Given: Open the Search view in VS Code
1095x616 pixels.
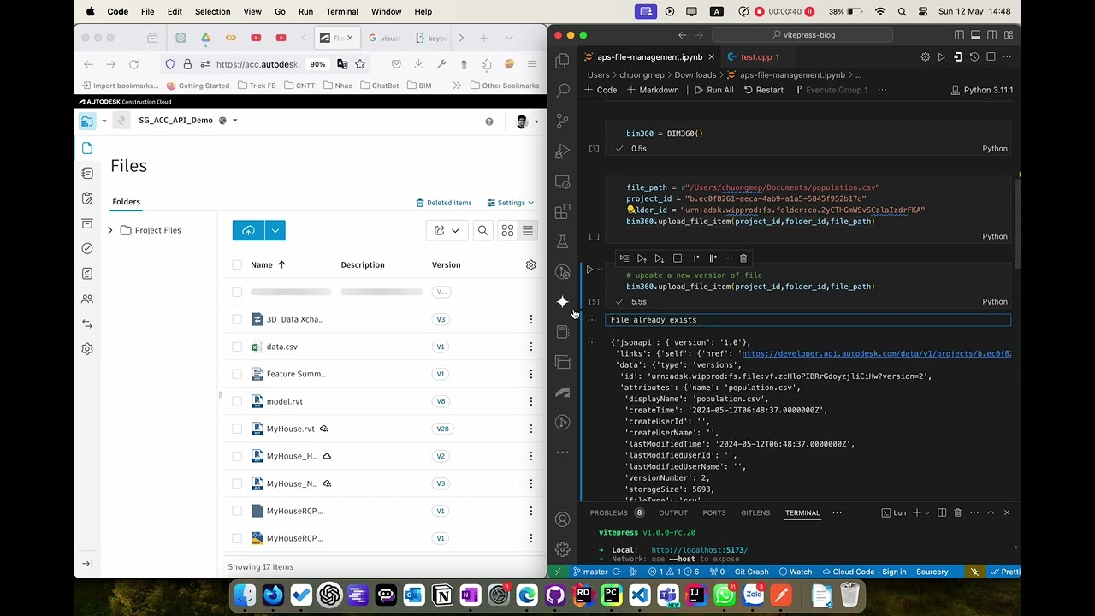Looking at the screenshot, I should click(x=562, y=90).
